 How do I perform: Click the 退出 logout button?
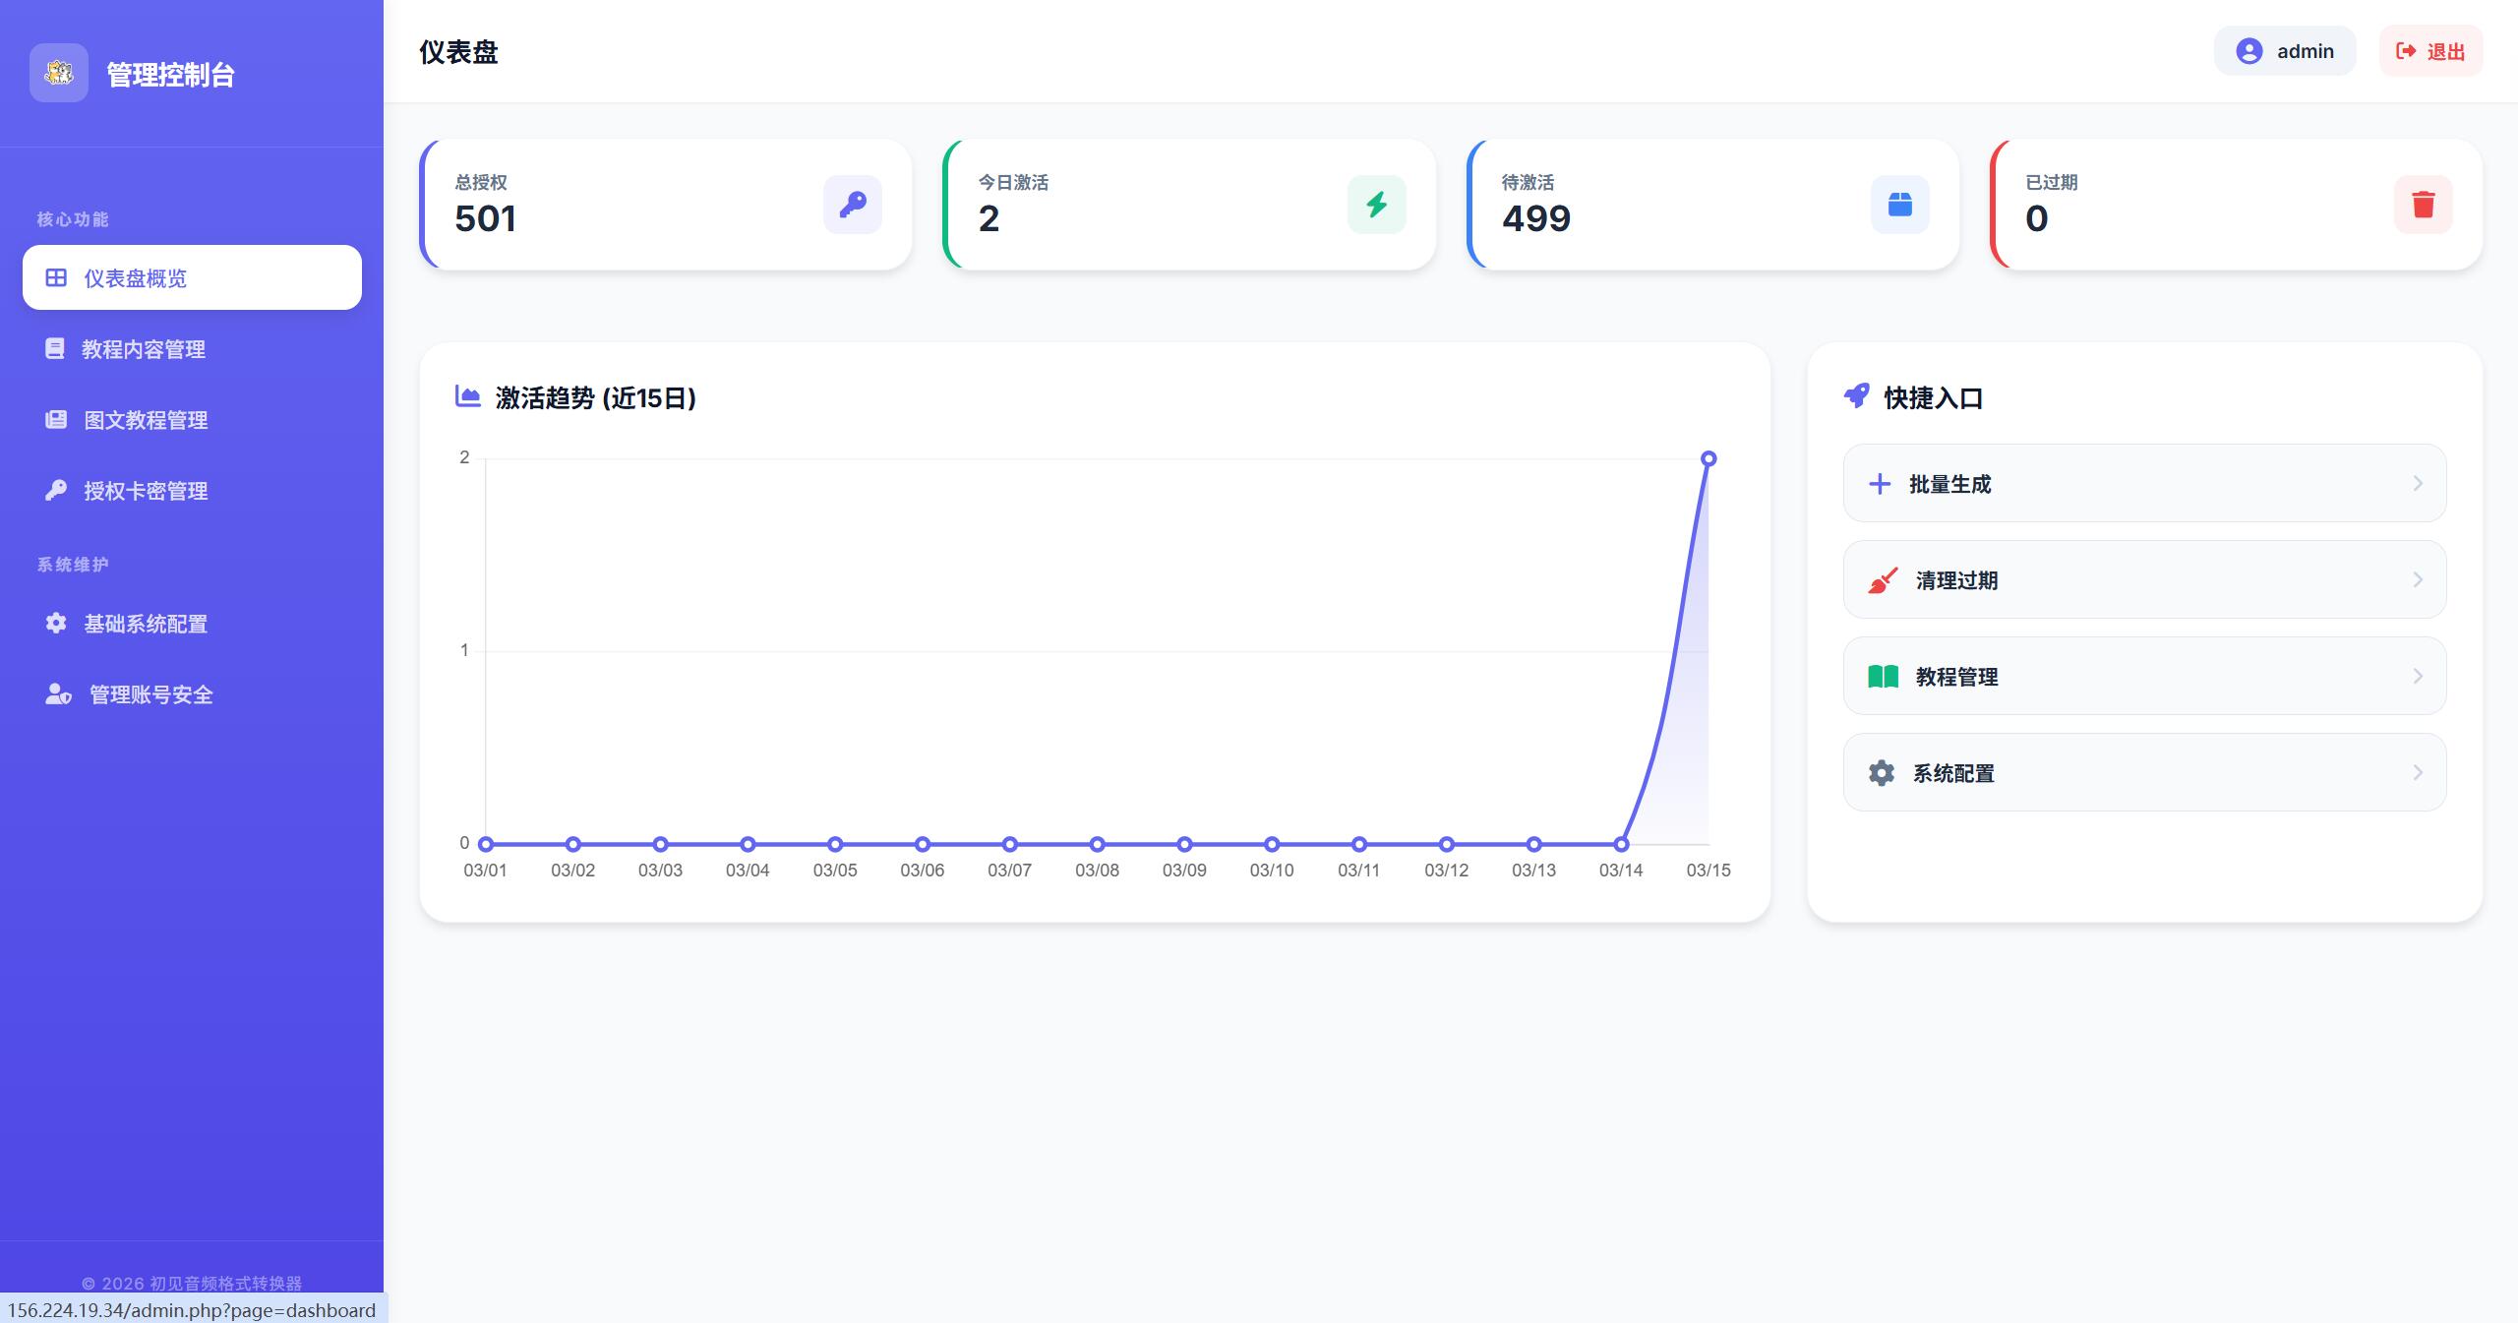2430,51
